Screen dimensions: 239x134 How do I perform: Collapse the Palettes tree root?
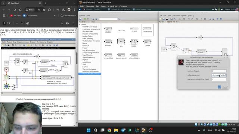(80, 24)
